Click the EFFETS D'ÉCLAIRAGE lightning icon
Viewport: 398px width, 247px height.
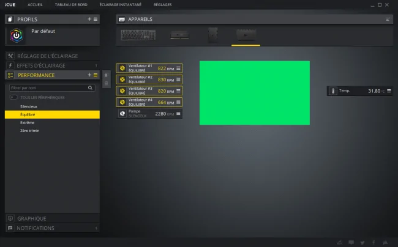point(10,65)
